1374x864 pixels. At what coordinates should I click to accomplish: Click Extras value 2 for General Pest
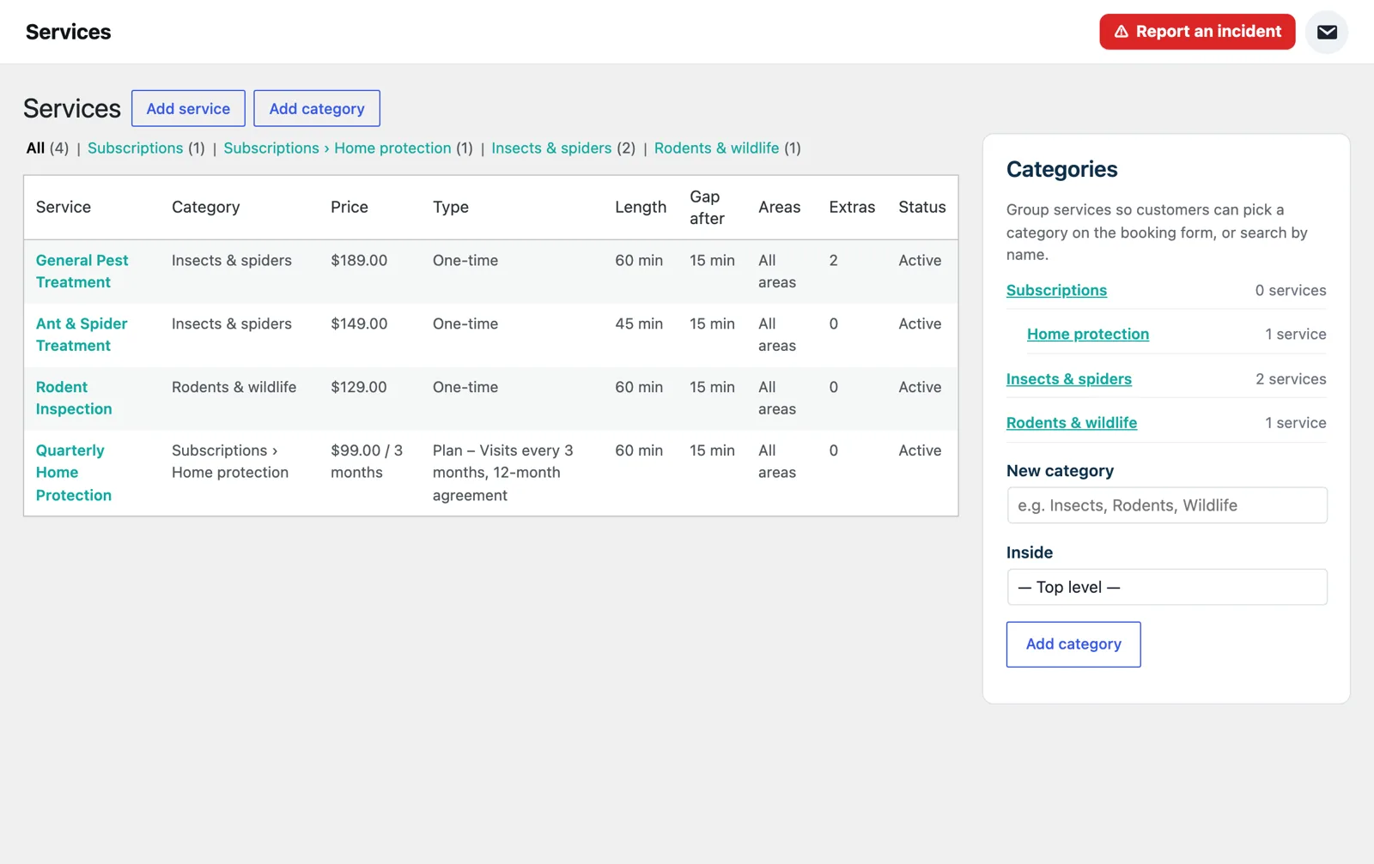[x=833, y=260]
